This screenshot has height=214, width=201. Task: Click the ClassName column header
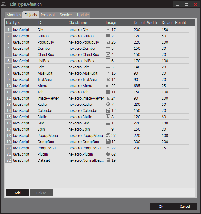(x=86, y=23)
